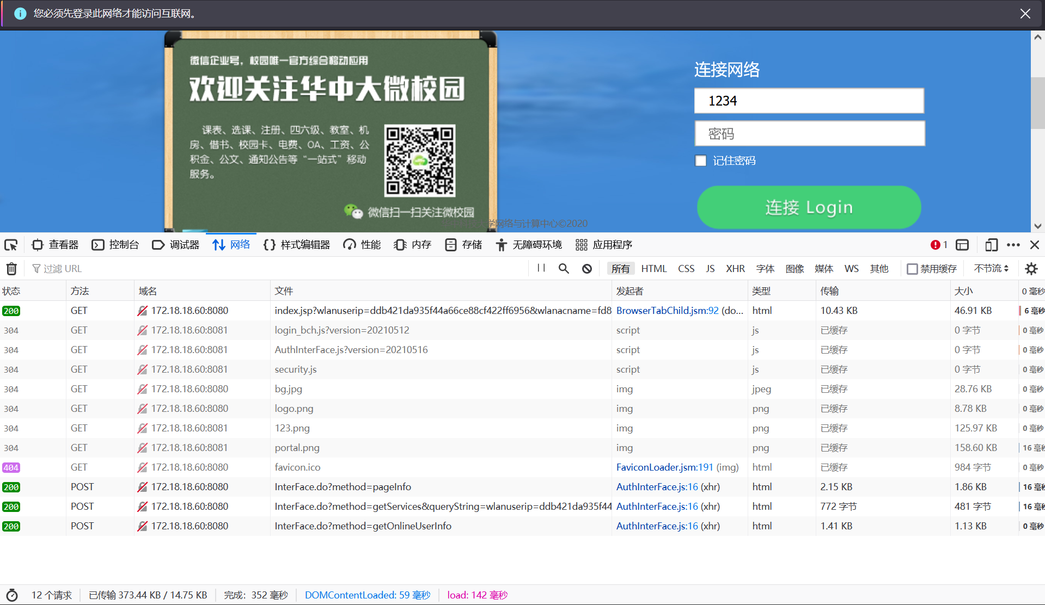Open the 无障碍环境 accessibility tab
Image resolution: width=1045 pixels, height=605 pixels.
point(529,245)
